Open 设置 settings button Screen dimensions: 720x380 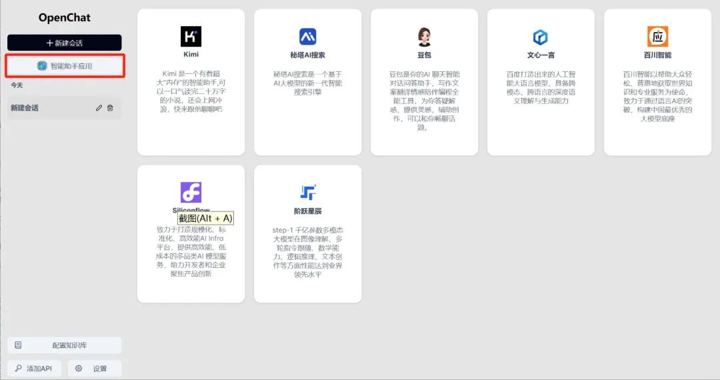(x=95, y=368)
